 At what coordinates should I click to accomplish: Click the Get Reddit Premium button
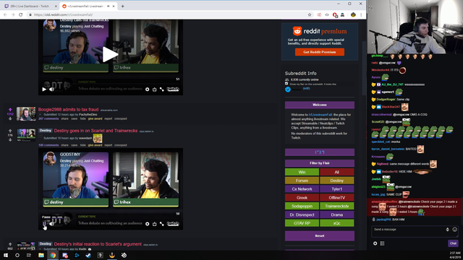click(x=320, y=52)
